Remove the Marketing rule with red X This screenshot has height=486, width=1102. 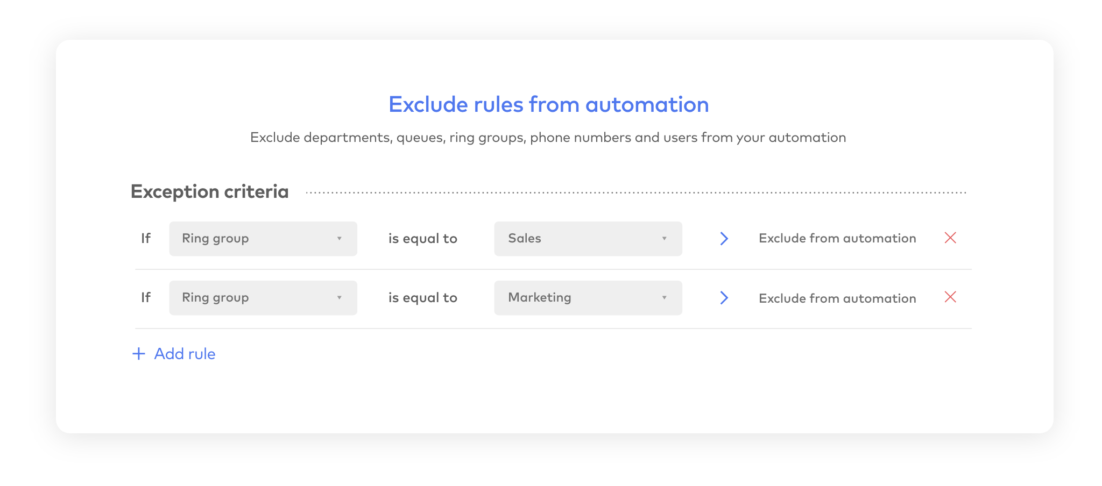click(x=950, y=297)
